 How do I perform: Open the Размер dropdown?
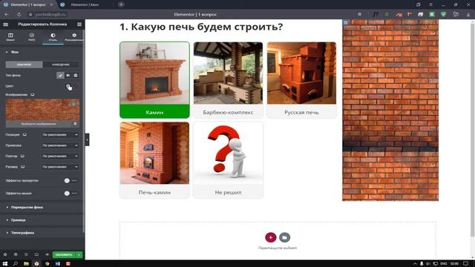60,167
